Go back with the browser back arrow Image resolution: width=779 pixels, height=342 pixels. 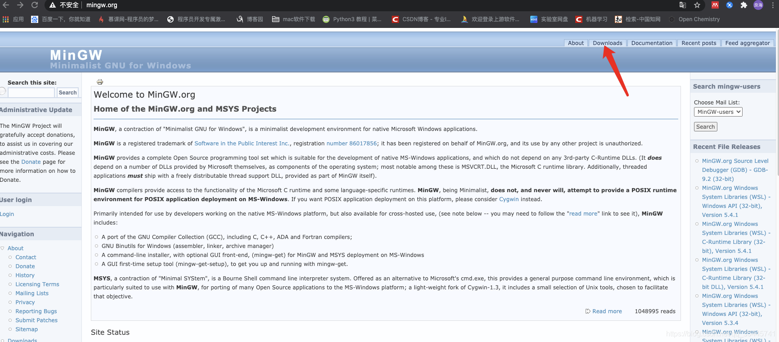pos(6,5)
